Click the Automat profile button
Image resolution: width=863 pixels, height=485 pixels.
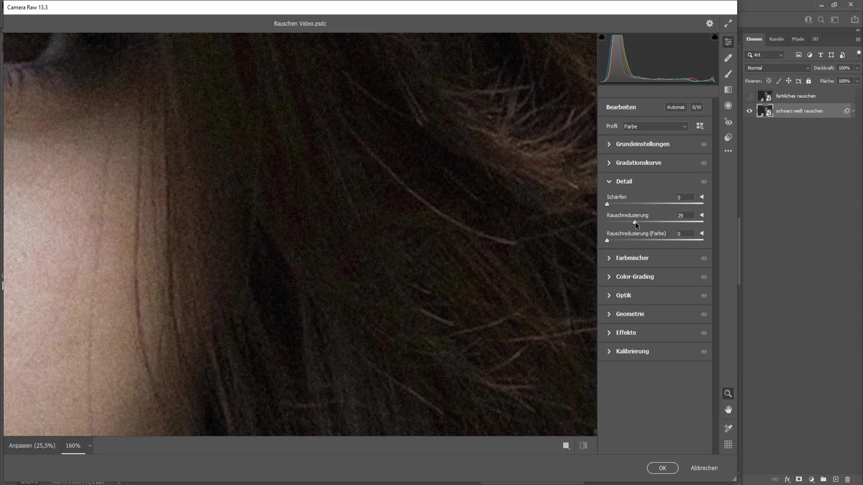click(676, 107)
